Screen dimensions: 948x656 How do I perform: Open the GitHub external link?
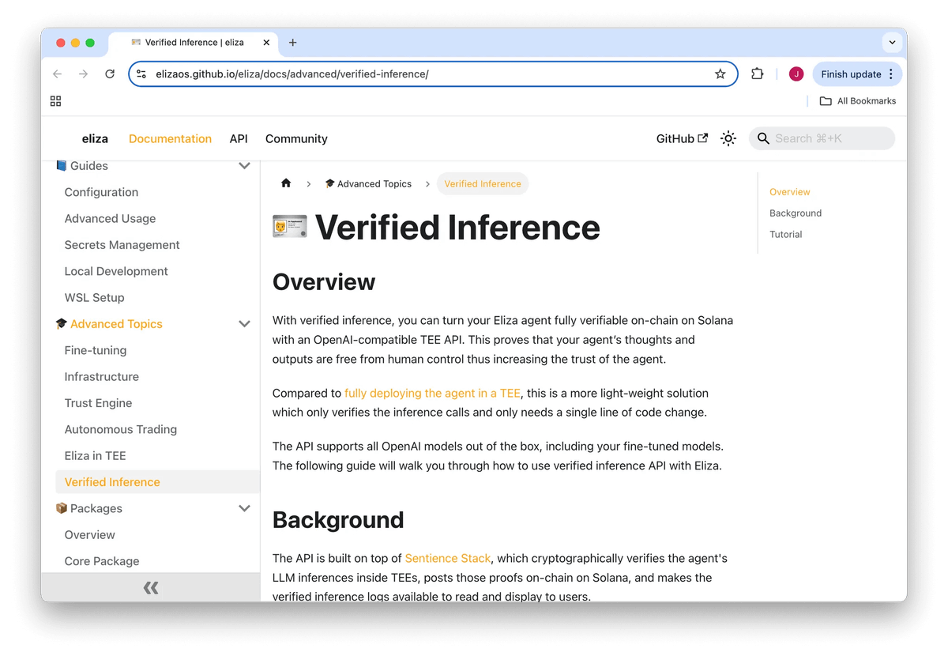tap(682, 138)
